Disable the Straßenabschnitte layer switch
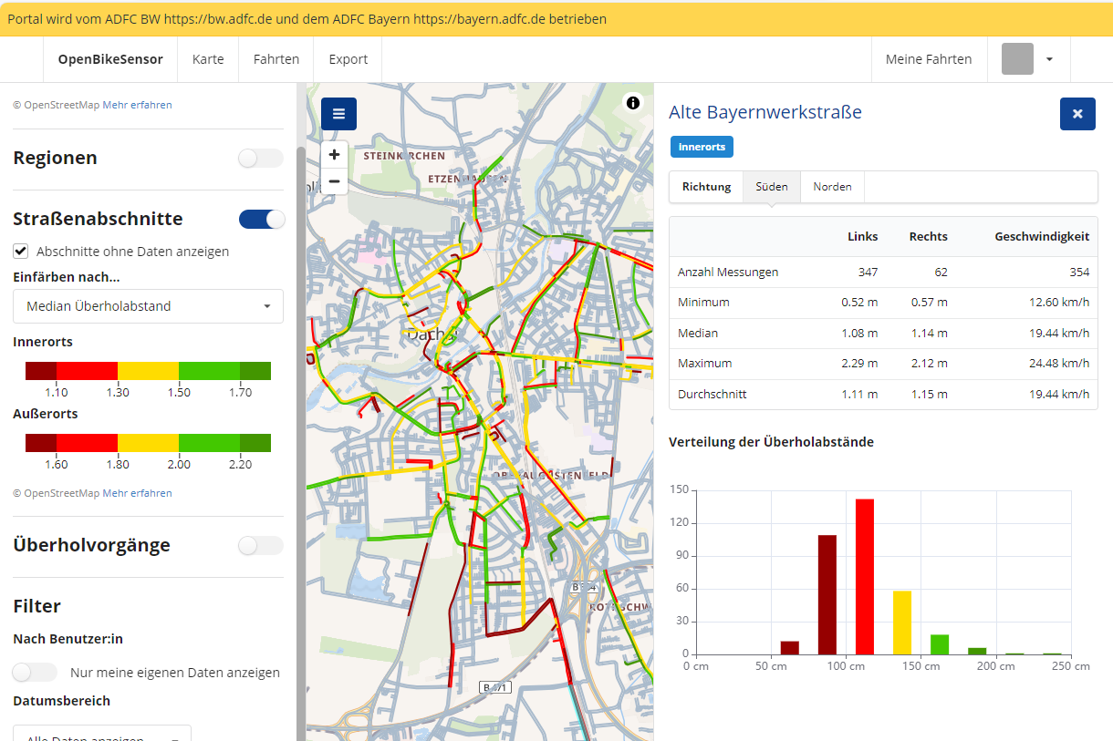1113x741 pixels. (262, 219)
